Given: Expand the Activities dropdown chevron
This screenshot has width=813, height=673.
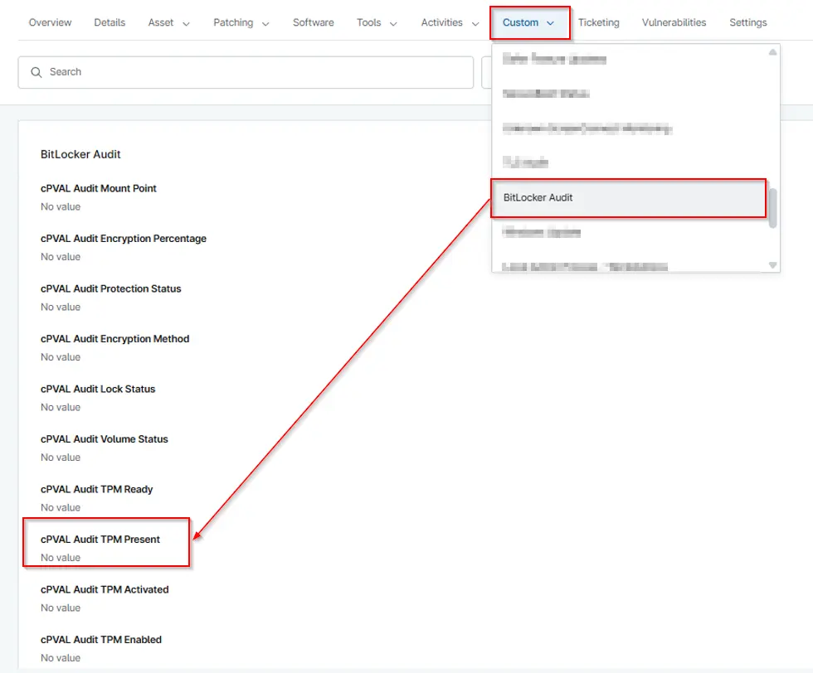Looking at the screenshot, I should pos(475,24).
